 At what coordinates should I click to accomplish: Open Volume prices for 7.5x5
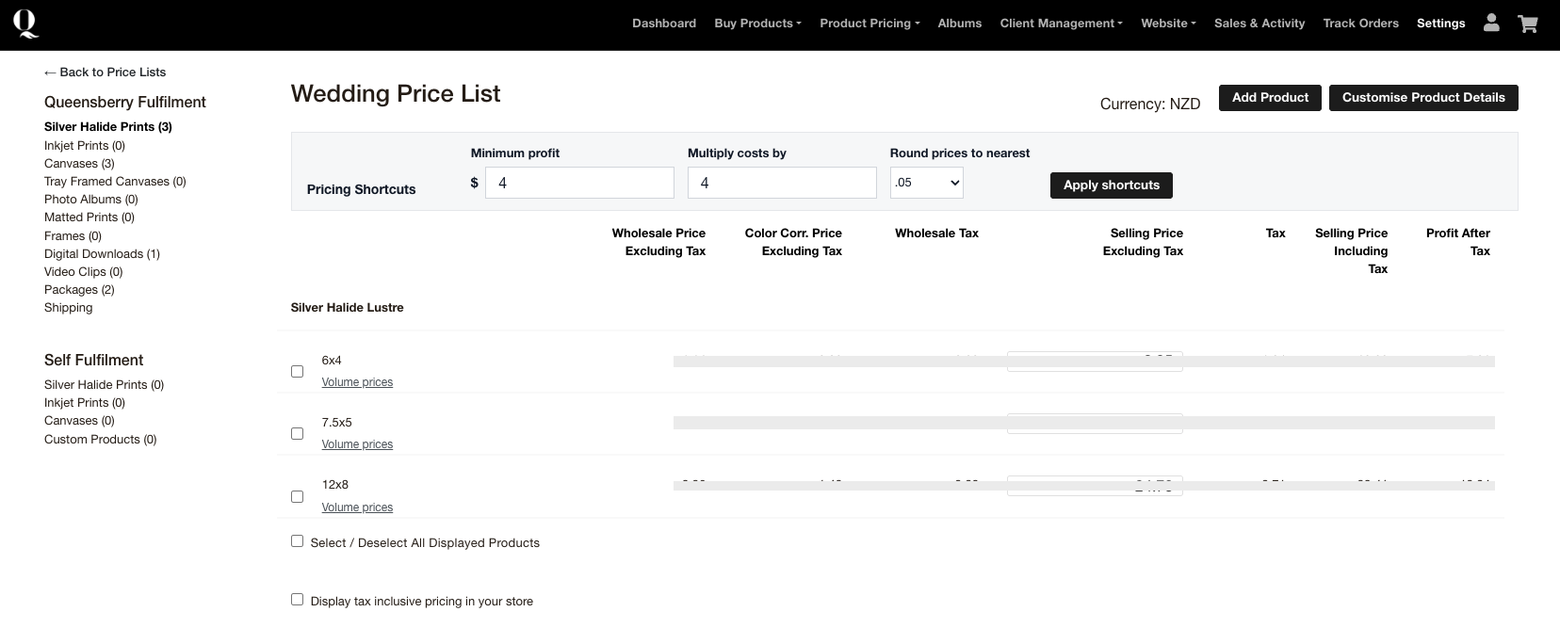tap(357, 444)
